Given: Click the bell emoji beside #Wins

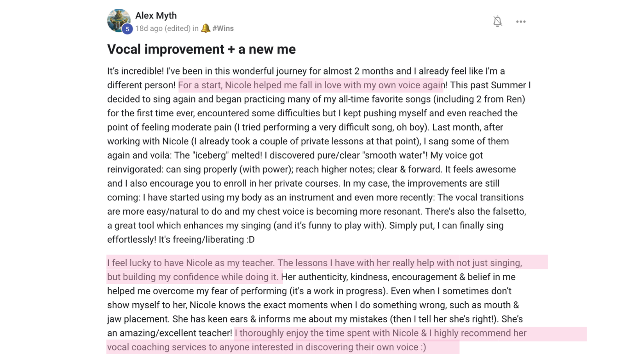Looking at the screenshot, I should [206, 28].
